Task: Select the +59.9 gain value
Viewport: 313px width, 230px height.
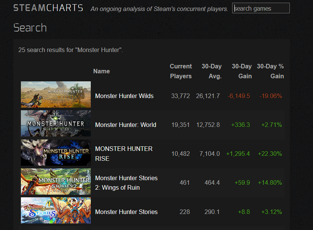Action: coord(242,182)
